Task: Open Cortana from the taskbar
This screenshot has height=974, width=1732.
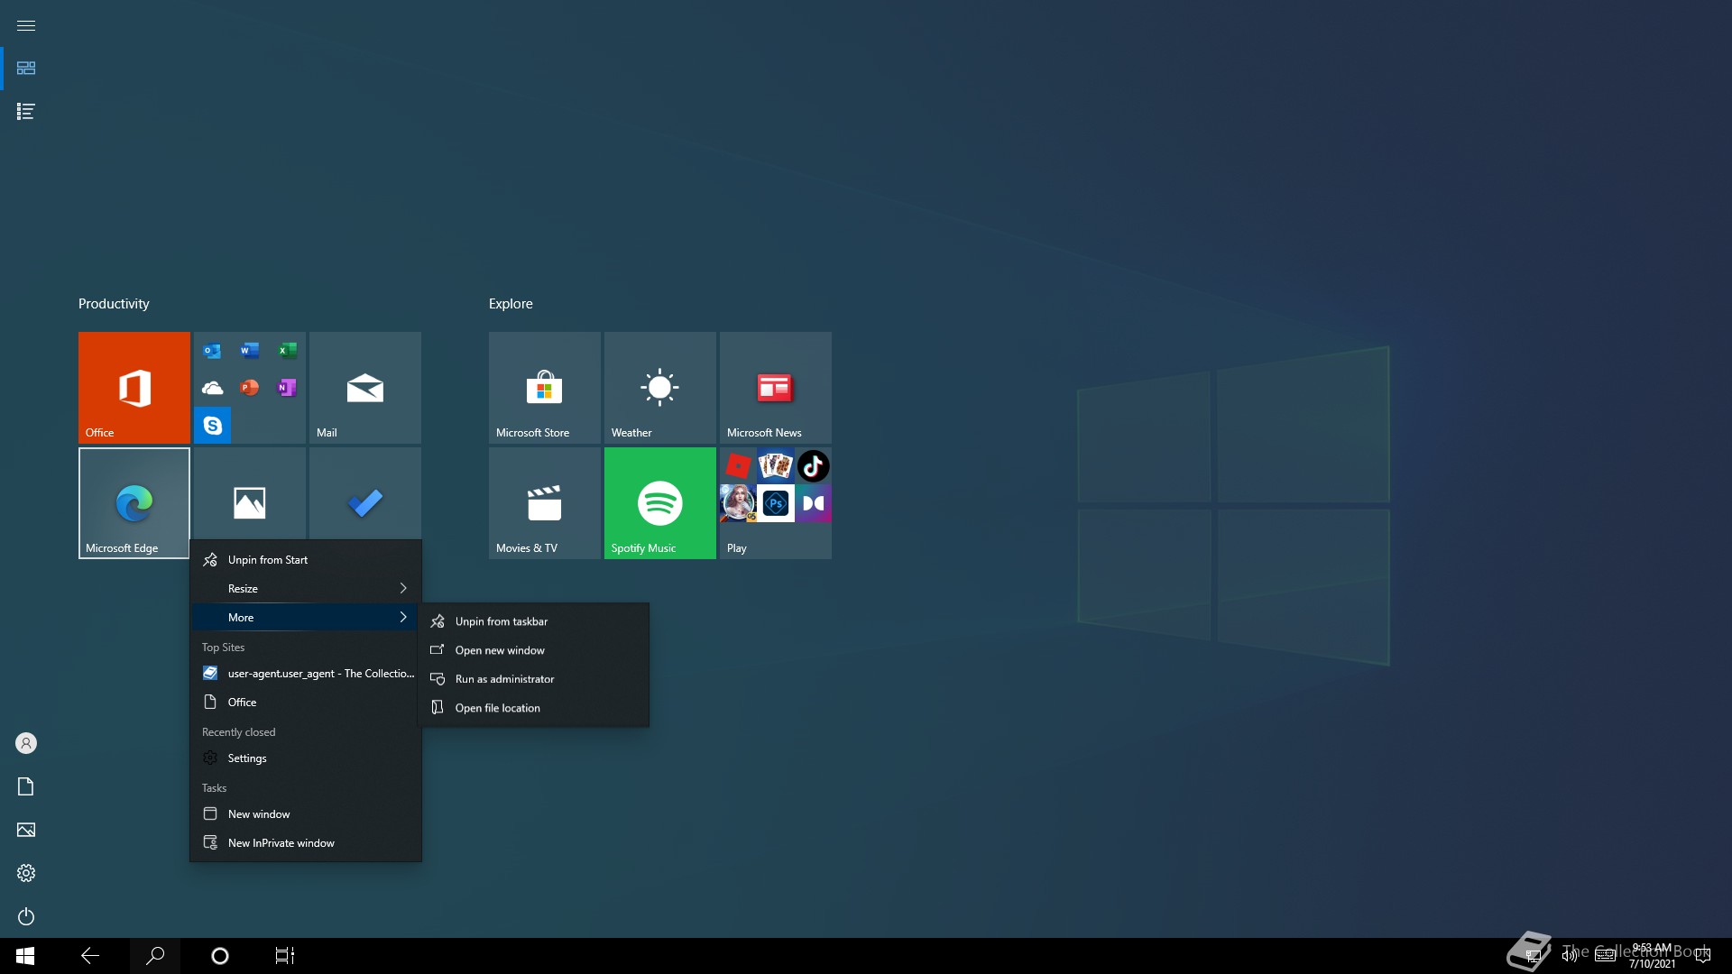Action: pyautogui.click(x=220, y=956)
